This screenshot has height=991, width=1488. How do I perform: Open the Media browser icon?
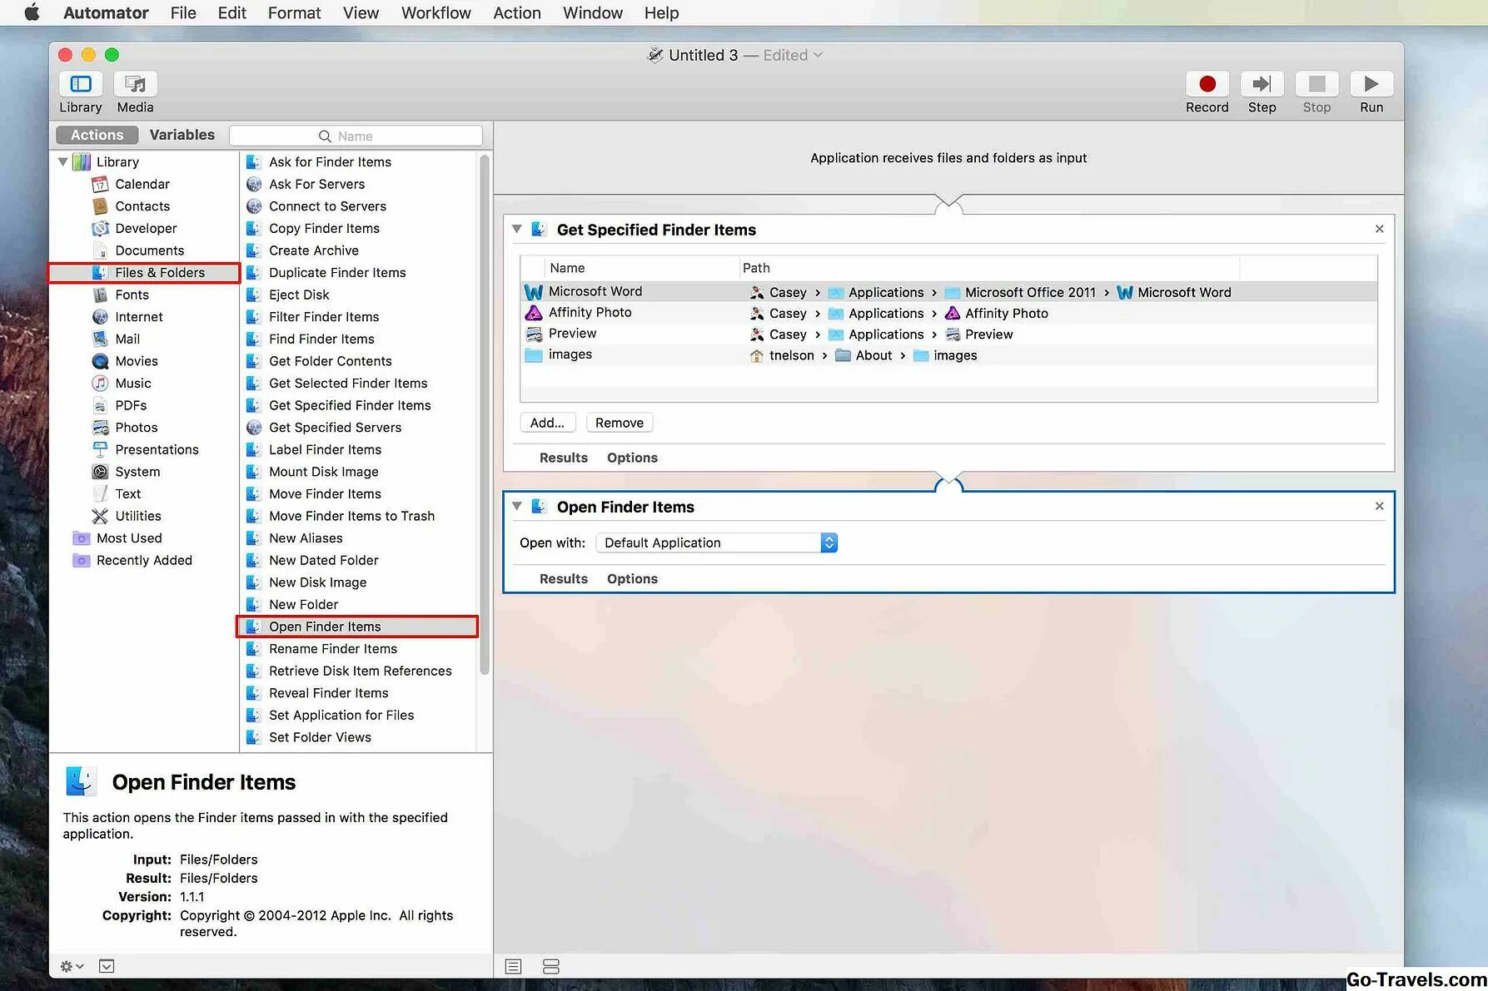(x=135, y=84)
